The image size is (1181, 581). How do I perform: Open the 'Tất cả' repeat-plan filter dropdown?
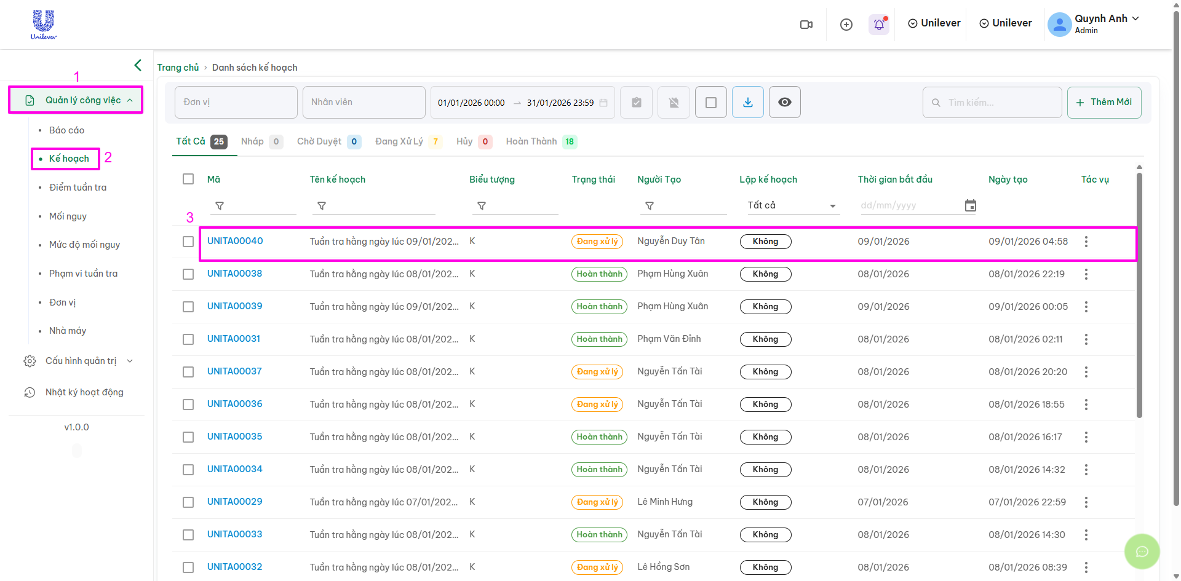click(x=792, y=206)
